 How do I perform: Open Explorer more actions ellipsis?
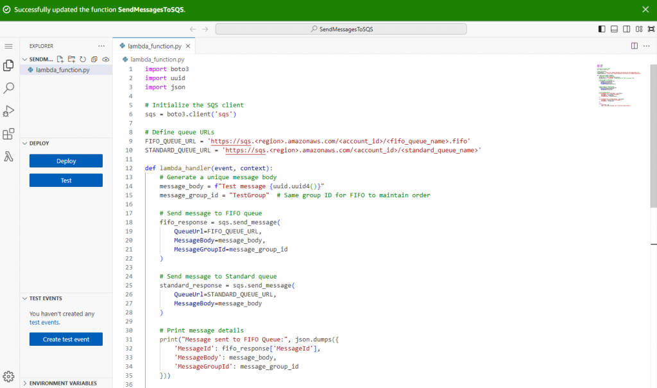tap(101, 46)
